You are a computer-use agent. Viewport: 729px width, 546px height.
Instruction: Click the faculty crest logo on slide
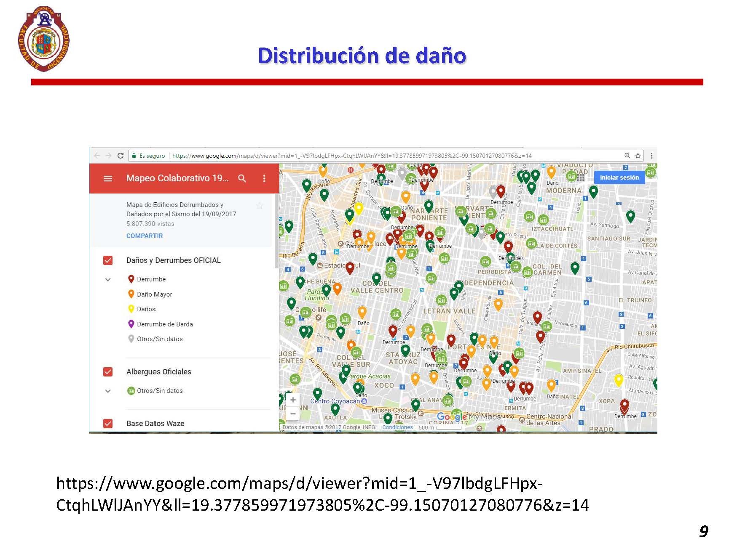click(x=43, y=38)
